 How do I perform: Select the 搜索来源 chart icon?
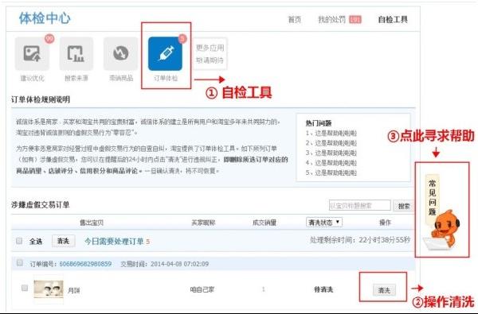point(76,53)
